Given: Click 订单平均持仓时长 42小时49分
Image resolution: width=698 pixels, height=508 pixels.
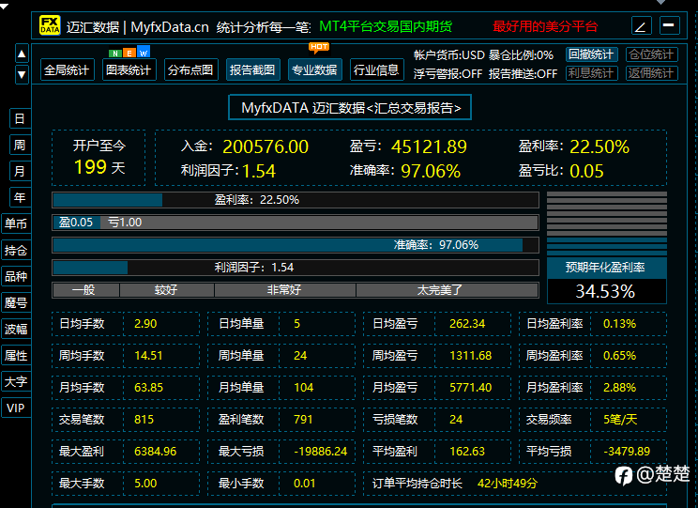Looking at the screenshot, I should click(508, 484).
